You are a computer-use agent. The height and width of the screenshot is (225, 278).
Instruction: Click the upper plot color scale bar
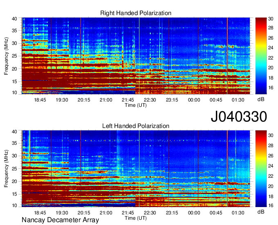point(261,56)
